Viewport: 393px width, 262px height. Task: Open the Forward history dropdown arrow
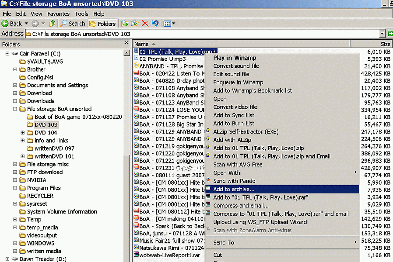coord(43,24)
